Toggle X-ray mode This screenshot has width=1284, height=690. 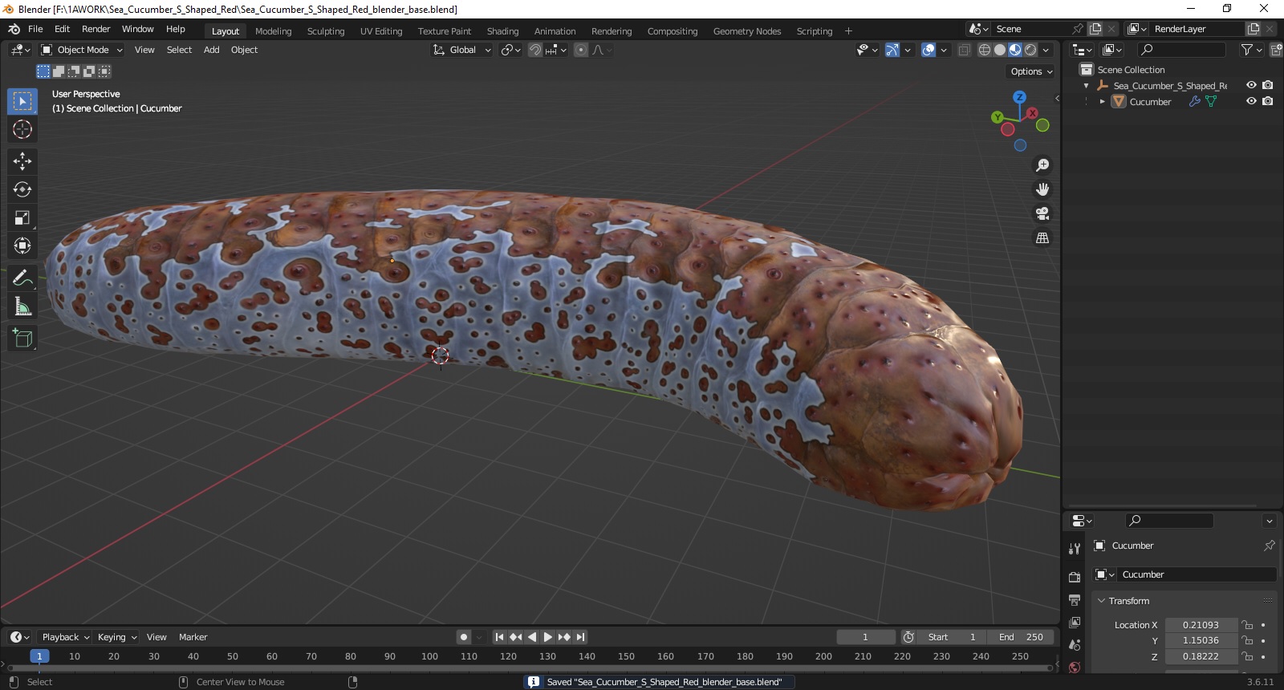964,50
